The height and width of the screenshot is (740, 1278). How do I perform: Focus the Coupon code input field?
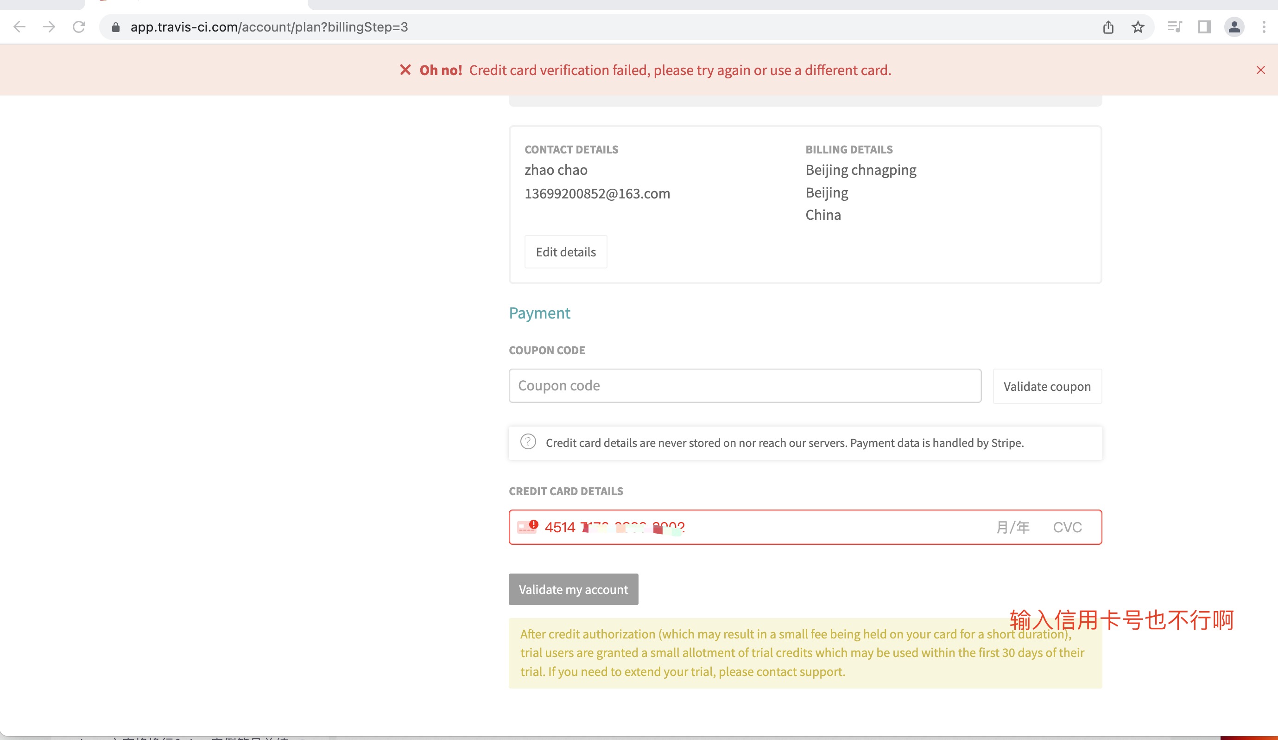tap(745, 386)
